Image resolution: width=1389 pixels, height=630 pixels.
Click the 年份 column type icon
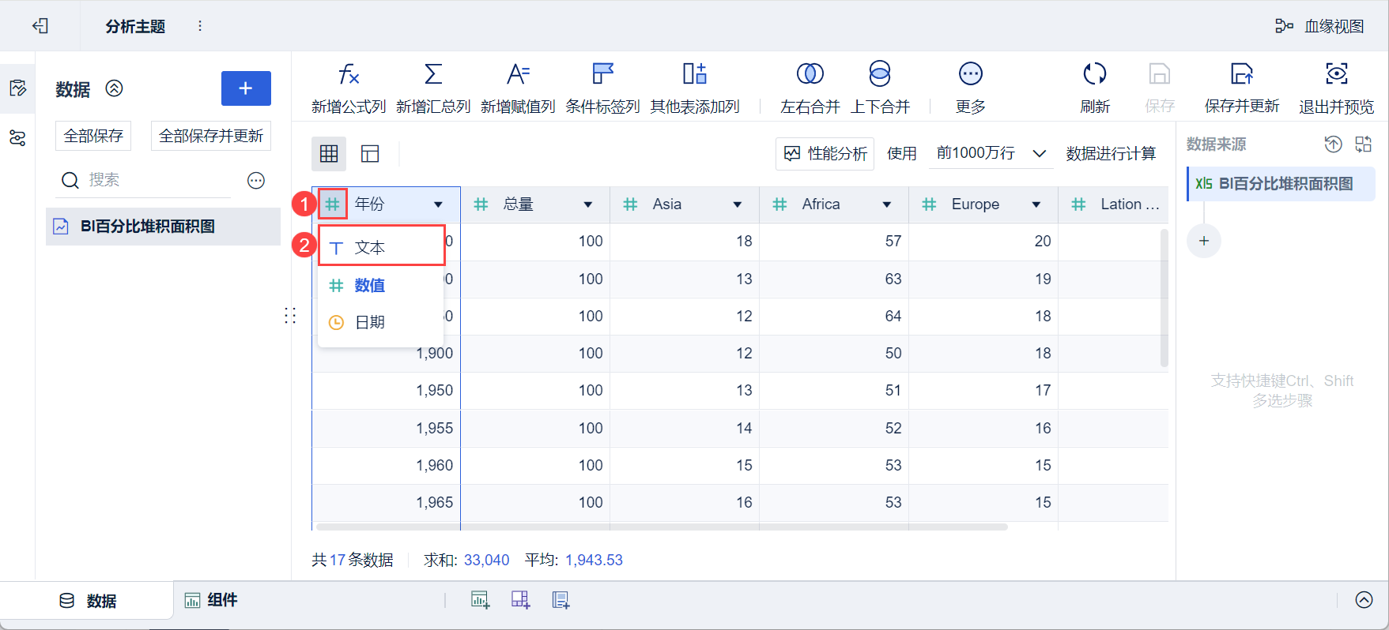pyautogui.click(x=333, y=204)
